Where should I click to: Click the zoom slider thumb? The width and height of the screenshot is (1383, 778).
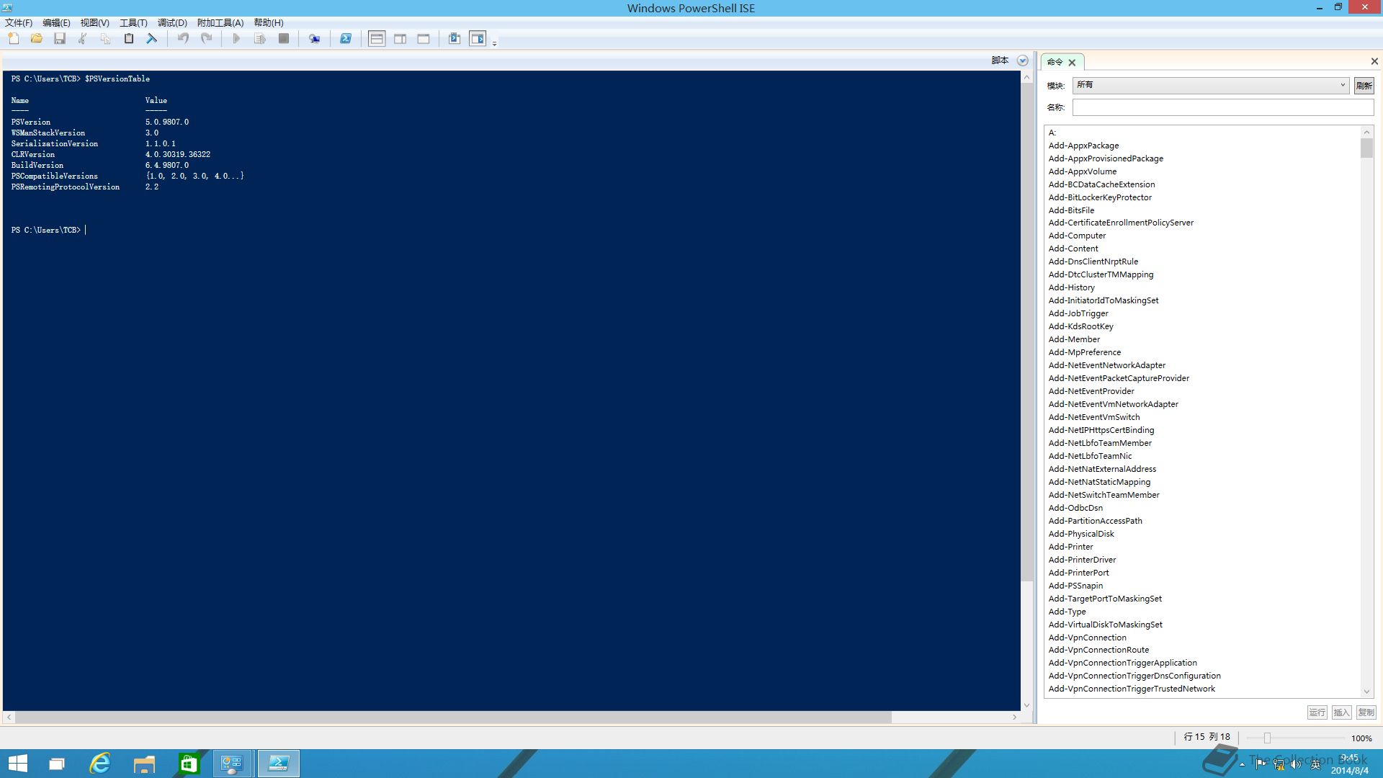[x=1267, y=738]
